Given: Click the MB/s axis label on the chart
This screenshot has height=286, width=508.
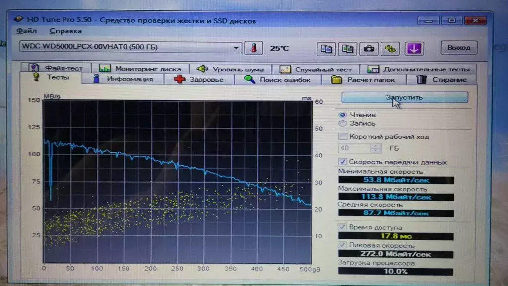Looking at the screenshot, I should (x=52, y=97).
